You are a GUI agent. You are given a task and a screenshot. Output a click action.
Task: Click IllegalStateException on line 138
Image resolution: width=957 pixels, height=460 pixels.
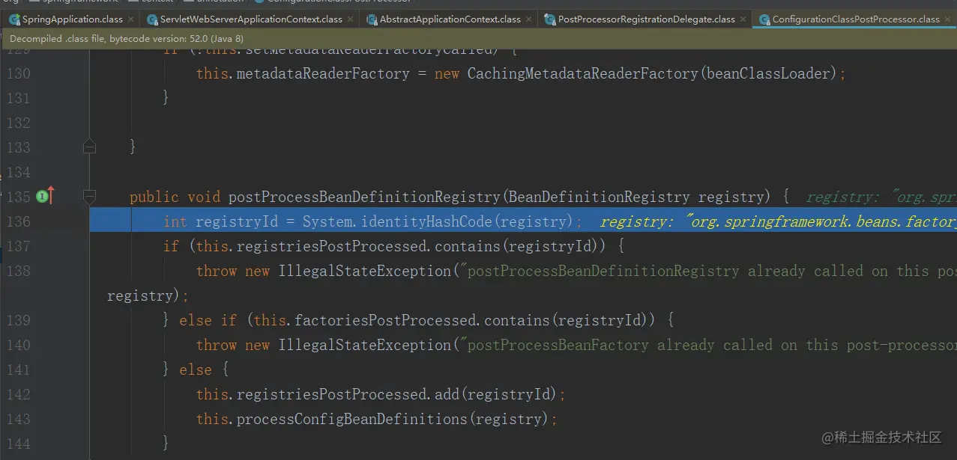click(365, 271)
